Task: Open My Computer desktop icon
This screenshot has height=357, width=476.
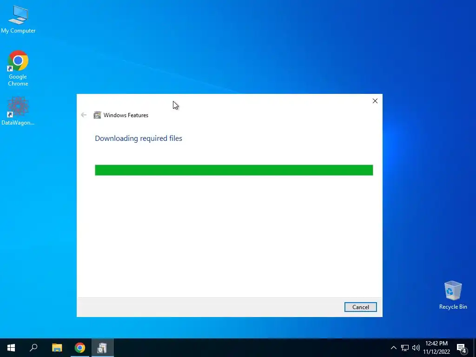Action: click(x=18, y=20)
